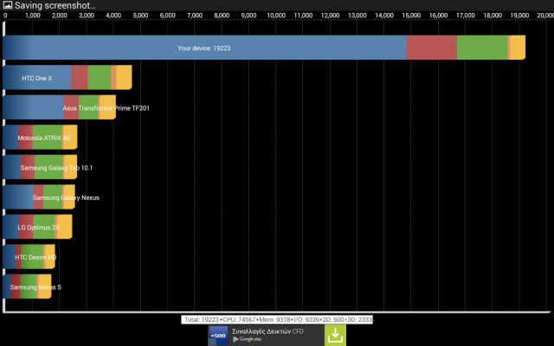The image size is (554, 346).
Task: Tap the '0' axis origin label
Action: [x=5, y=16]
